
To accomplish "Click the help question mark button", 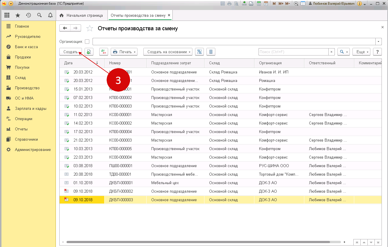I will pyautogui.click(x=377, y=52).
